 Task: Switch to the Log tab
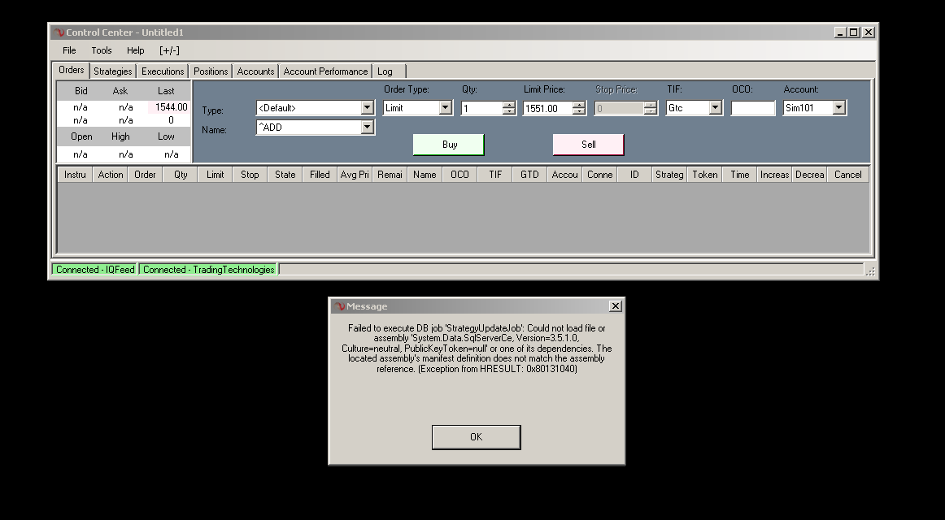click(389, 71)
